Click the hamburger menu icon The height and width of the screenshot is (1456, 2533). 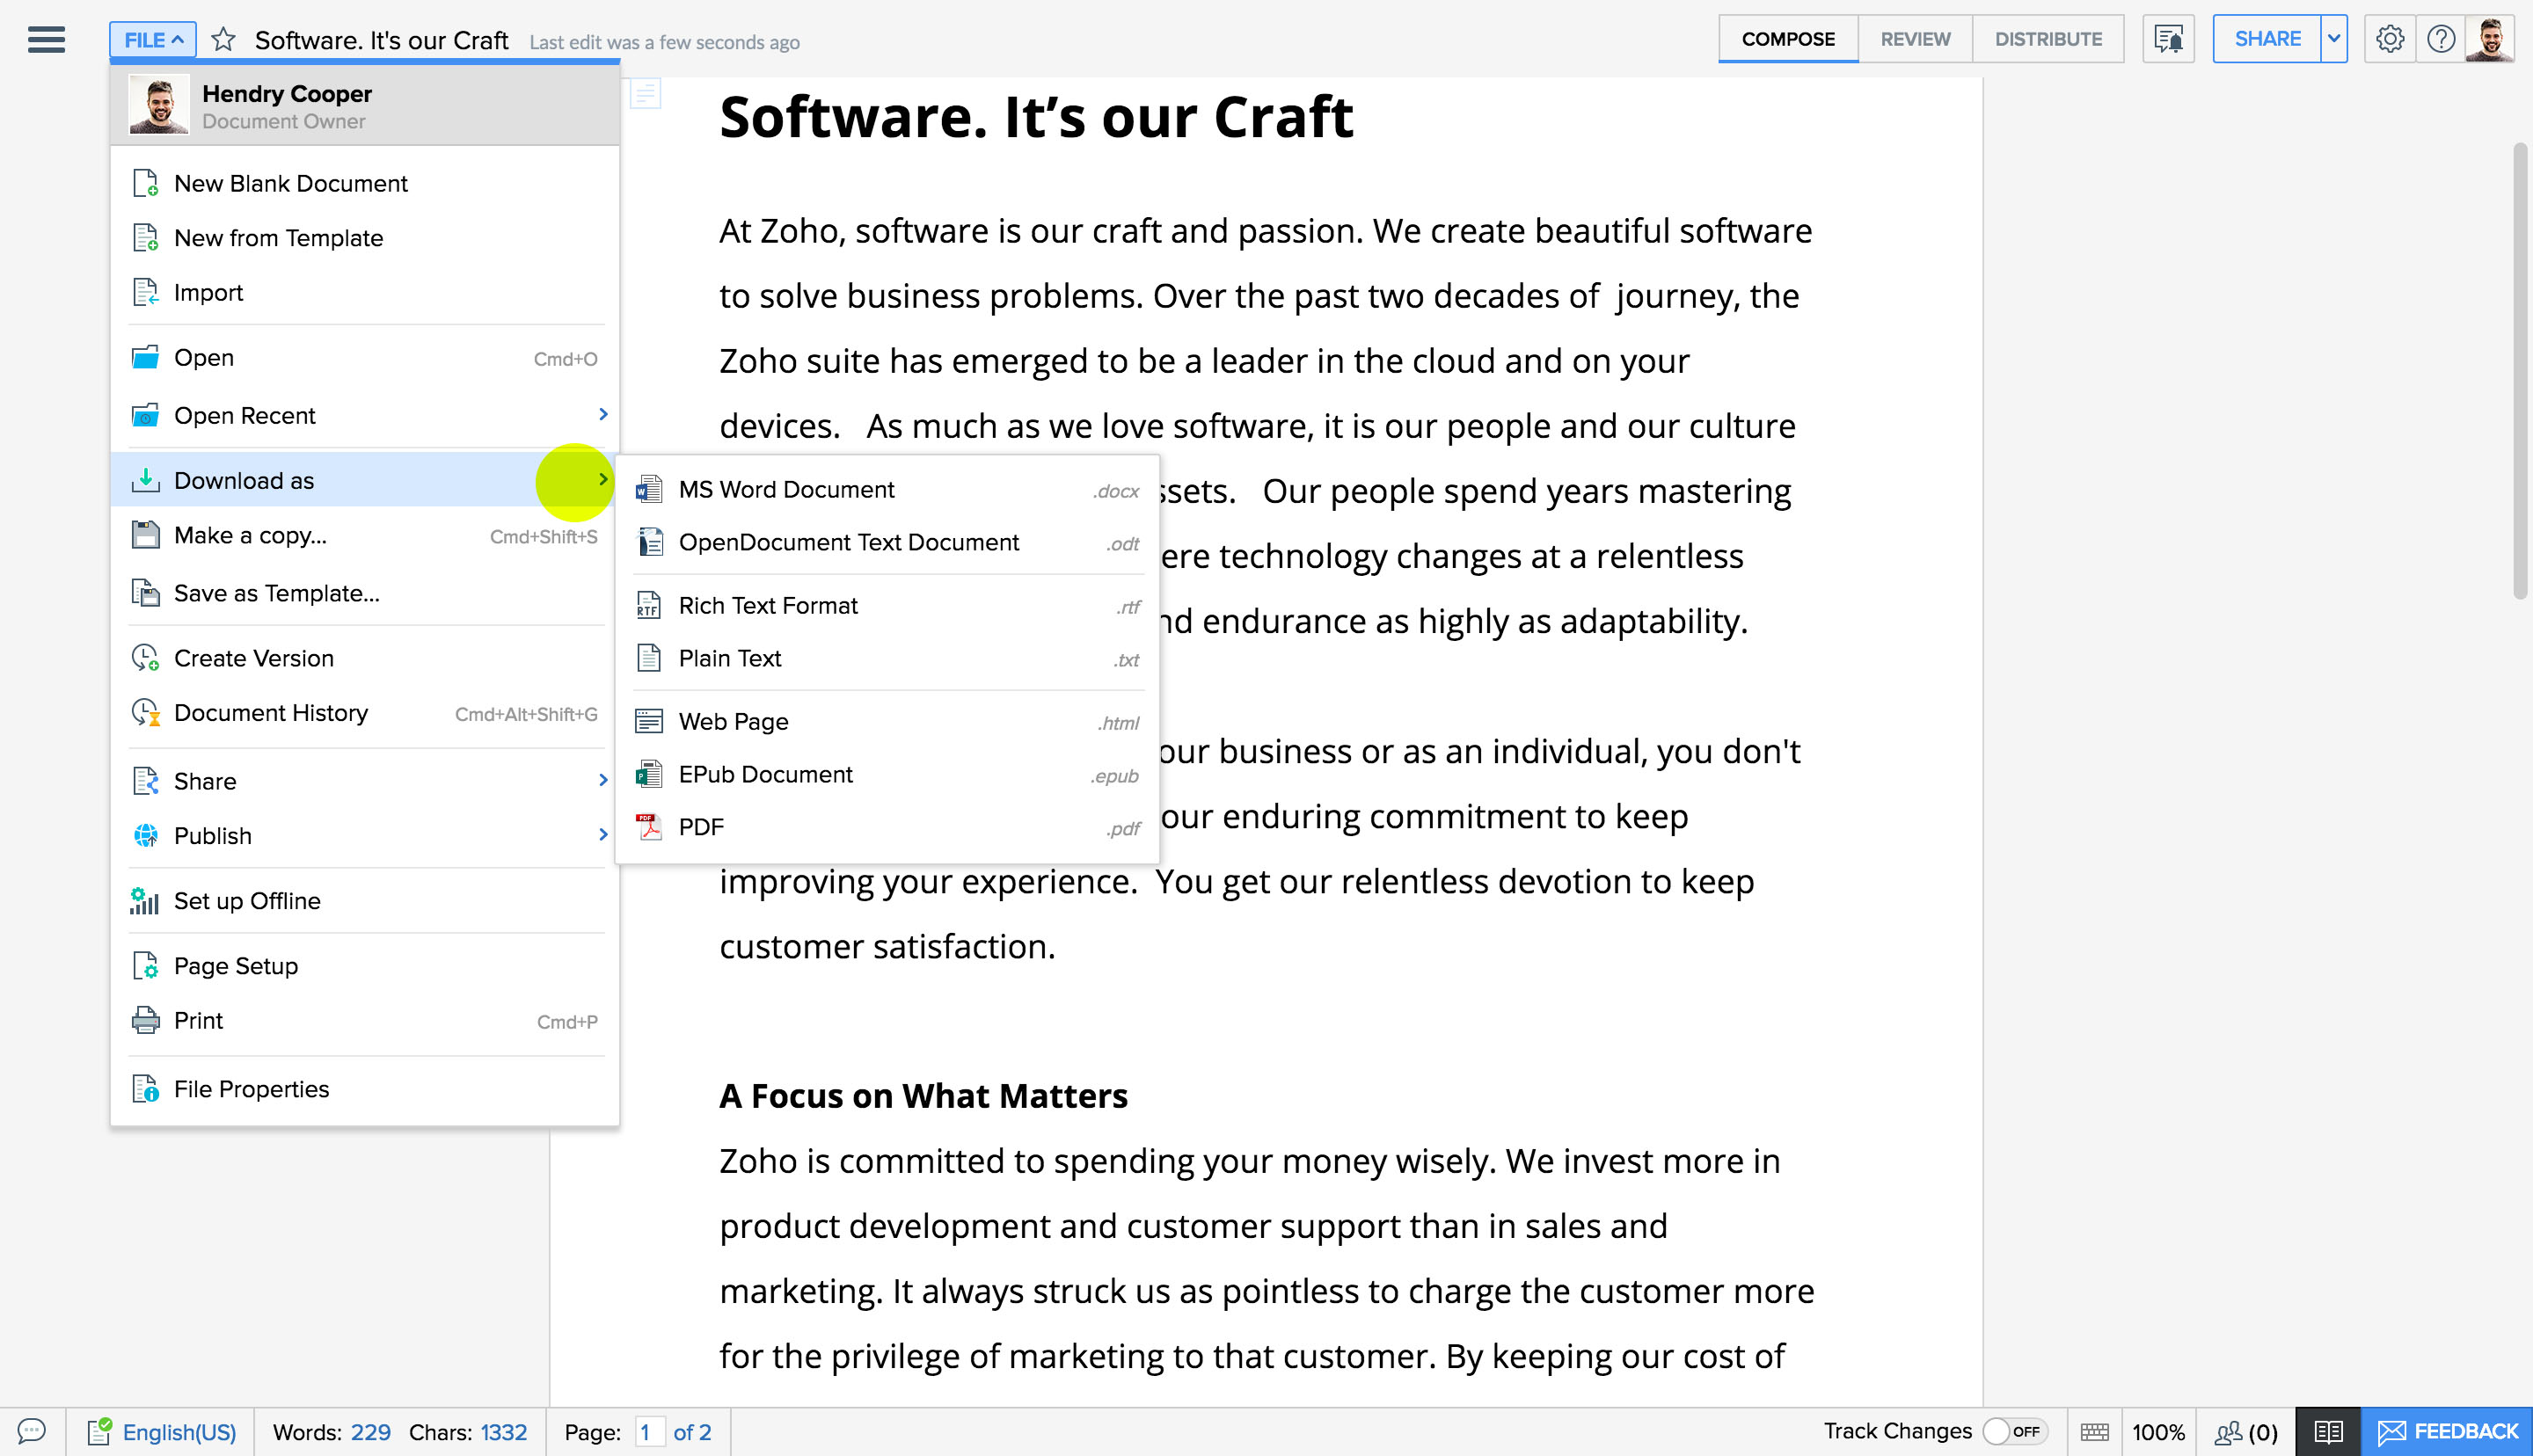(x=46, y=40)
